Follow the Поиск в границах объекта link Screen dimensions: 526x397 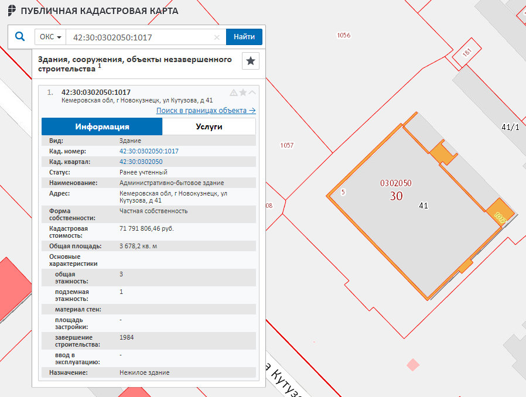(206, 110)
